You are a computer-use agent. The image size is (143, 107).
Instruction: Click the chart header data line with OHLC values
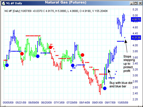click(56, 11)
